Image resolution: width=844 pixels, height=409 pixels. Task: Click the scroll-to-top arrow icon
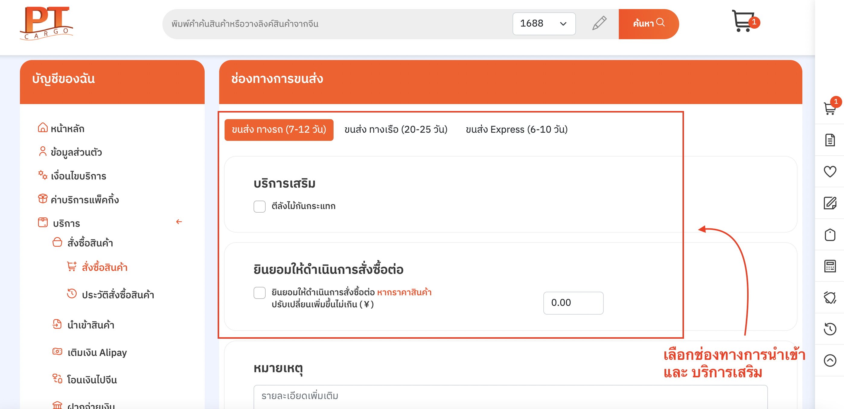click(830, 360)
